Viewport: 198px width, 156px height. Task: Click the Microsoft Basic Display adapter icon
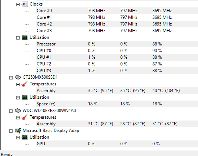(18, 130)
